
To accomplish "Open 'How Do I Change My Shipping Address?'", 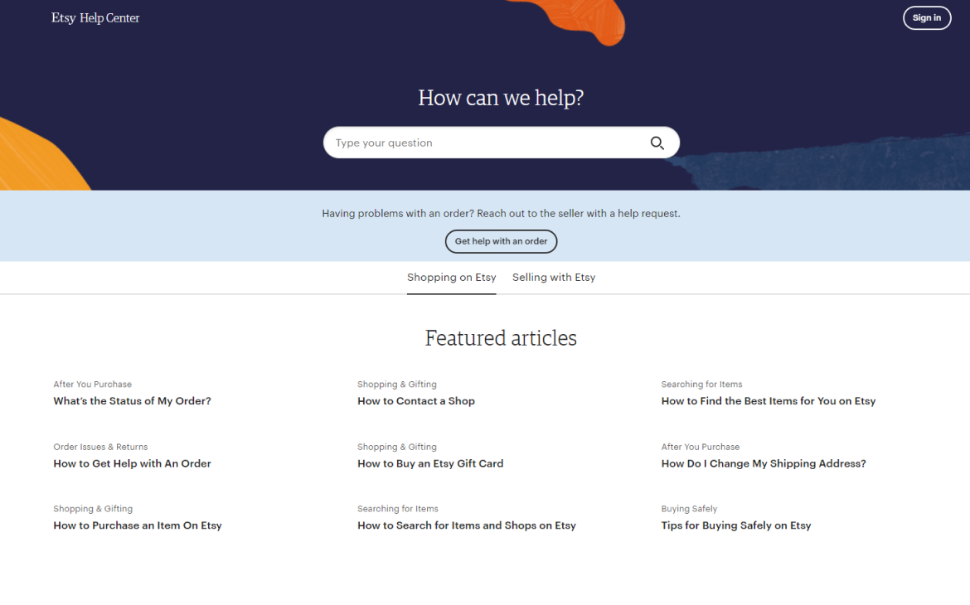I will pyautogui.click(x=763, y=464).
